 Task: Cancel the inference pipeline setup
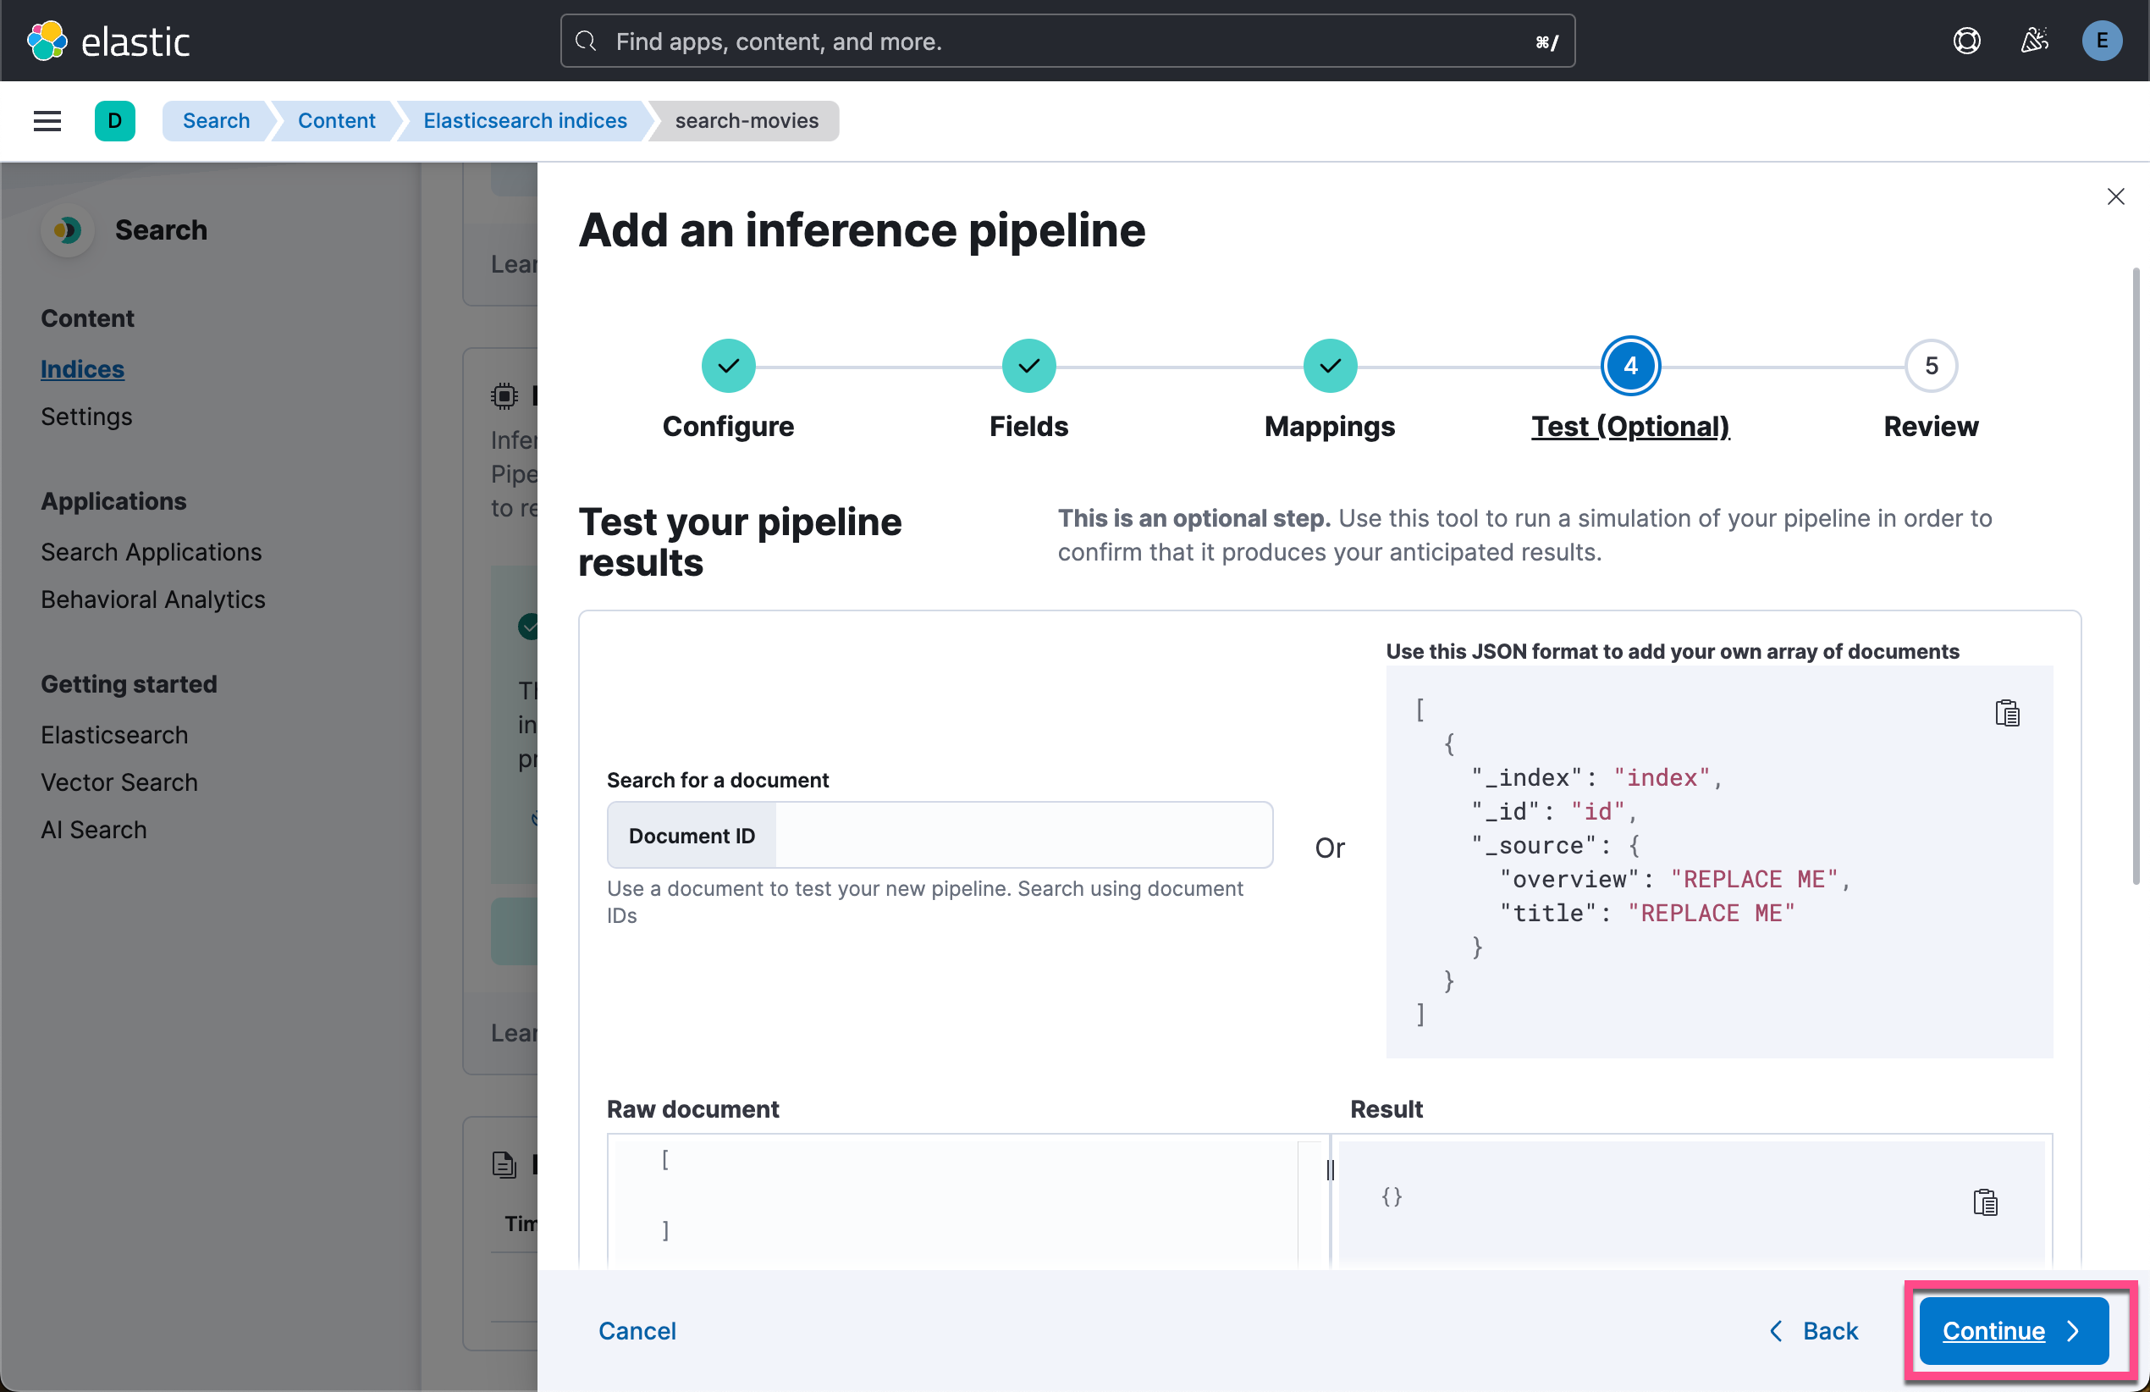click(x=637, y=1329)
